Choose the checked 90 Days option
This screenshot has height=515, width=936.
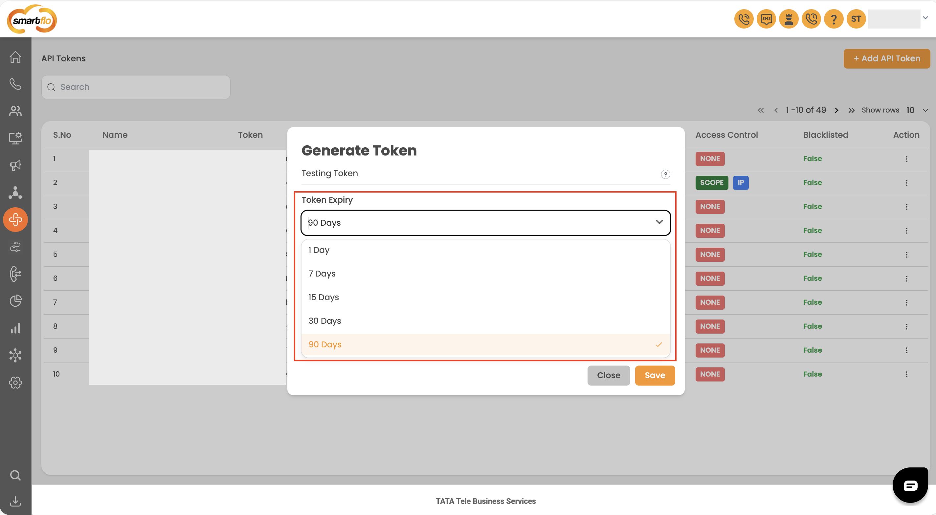485,344
